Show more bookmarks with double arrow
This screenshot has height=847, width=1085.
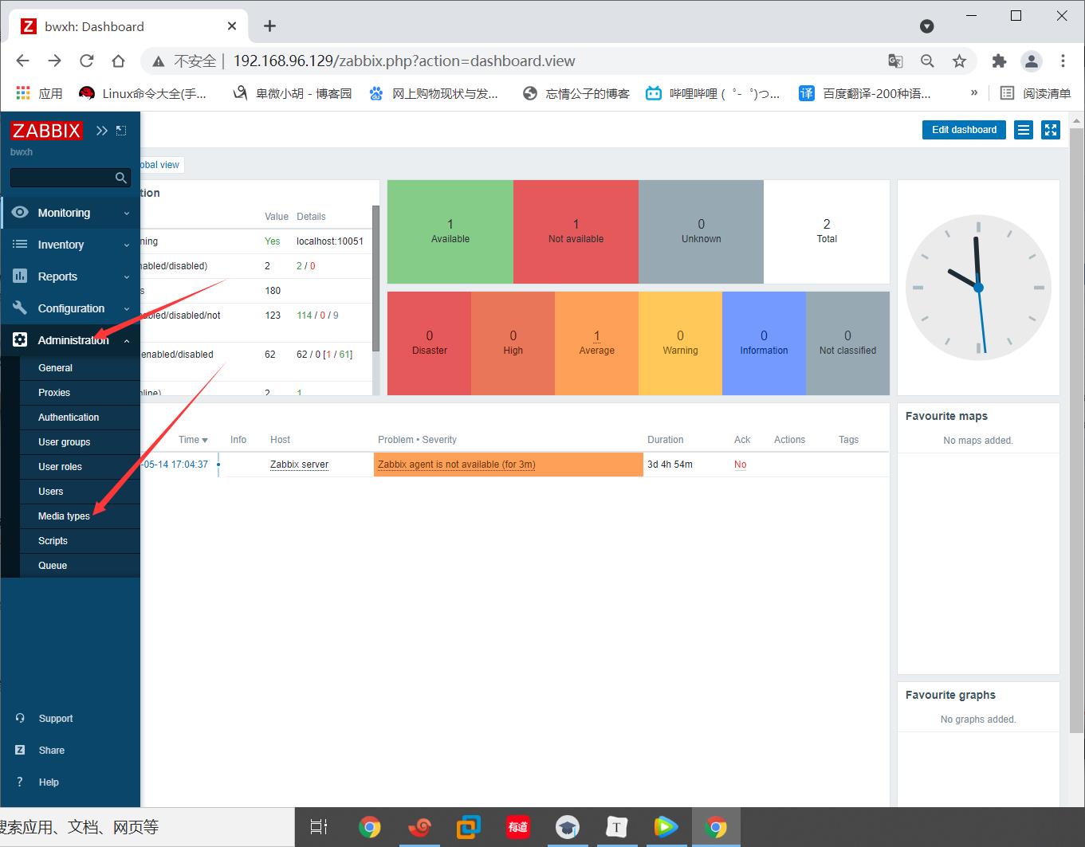[x=973, y=92]
